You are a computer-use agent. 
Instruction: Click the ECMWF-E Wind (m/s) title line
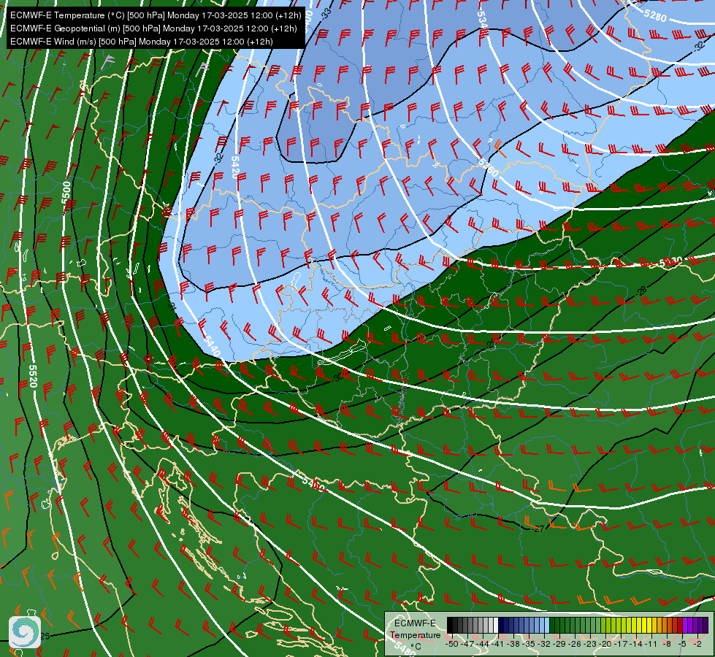pos(142,42)
